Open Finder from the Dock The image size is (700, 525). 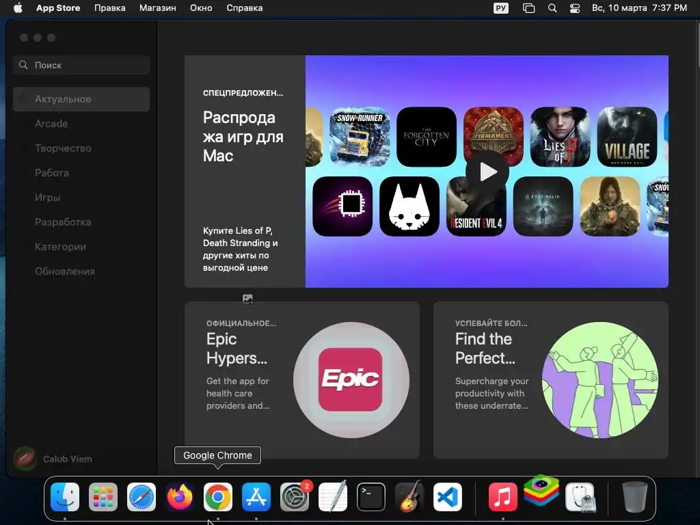[x=65, y=497]
